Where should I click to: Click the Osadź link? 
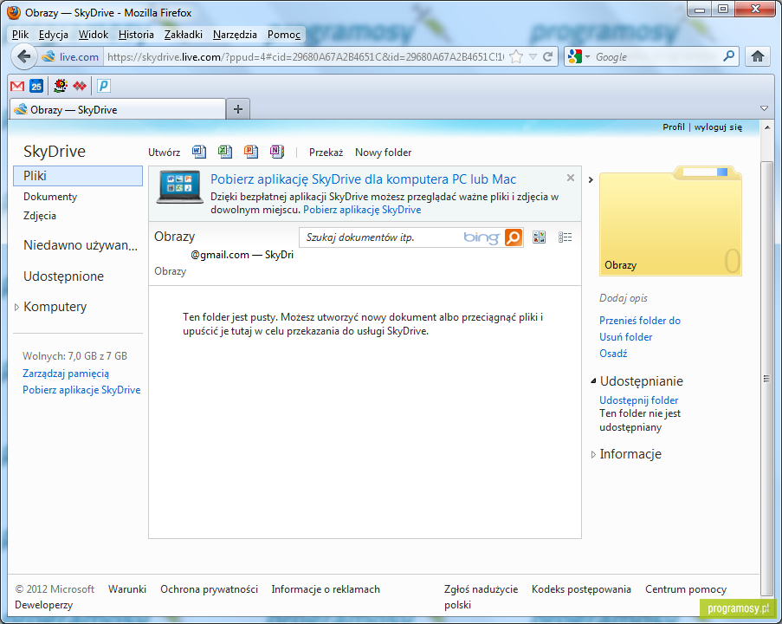tap(613, 354)
